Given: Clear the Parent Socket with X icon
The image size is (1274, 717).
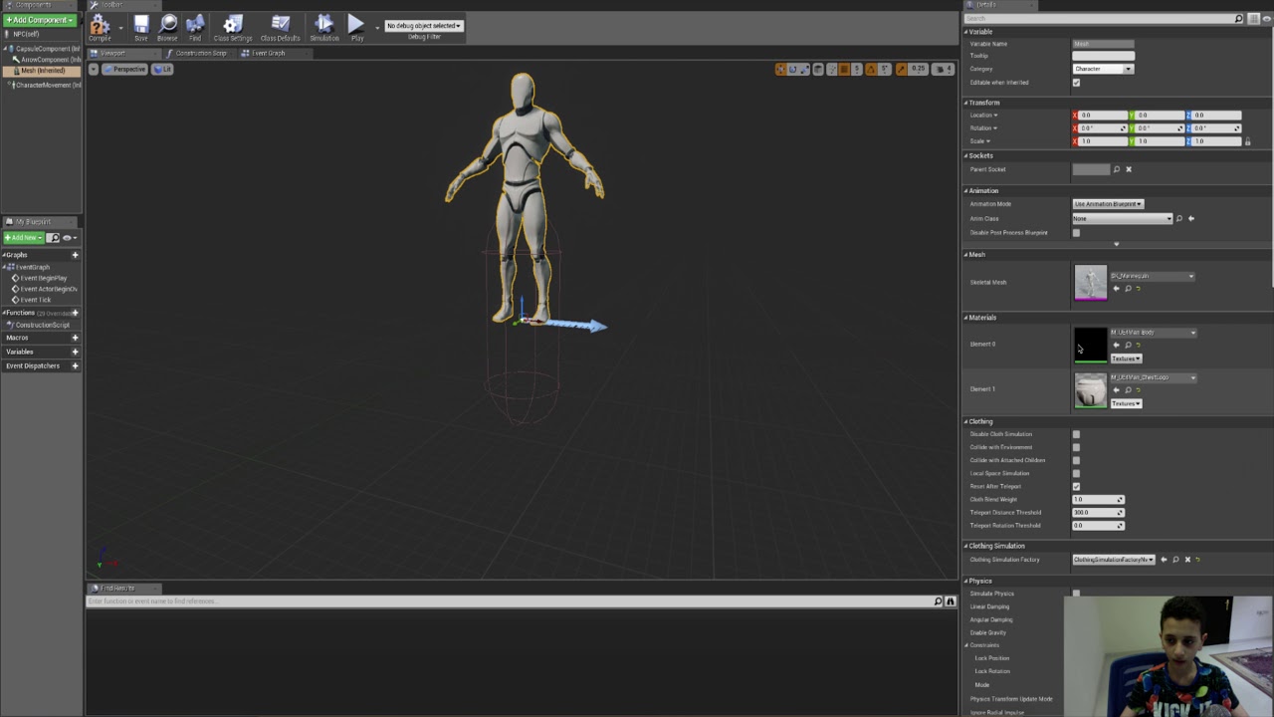Looking at the screenshot, I should click(1128, 169).
